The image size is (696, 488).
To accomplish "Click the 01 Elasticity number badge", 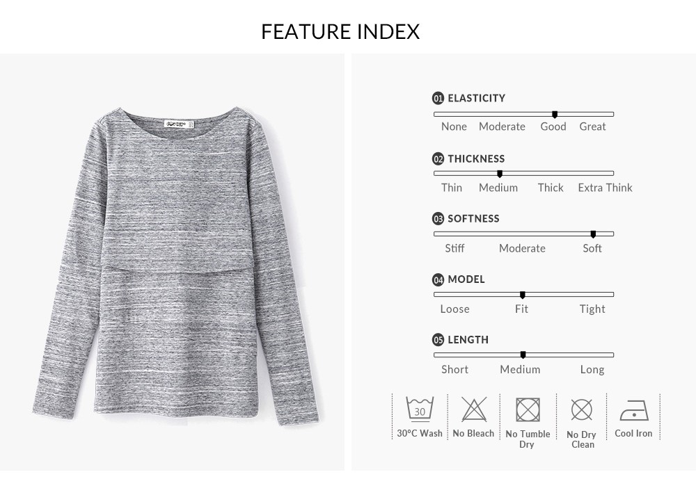I will click(438, 99).
